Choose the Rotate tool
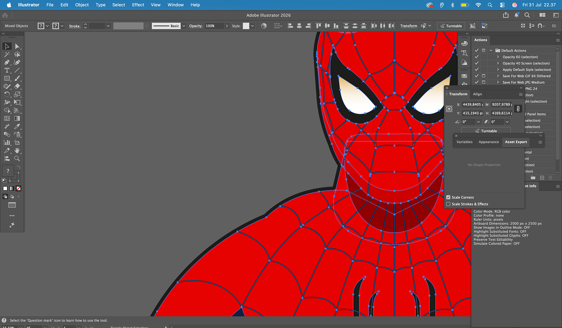 [x=7, y=94]
